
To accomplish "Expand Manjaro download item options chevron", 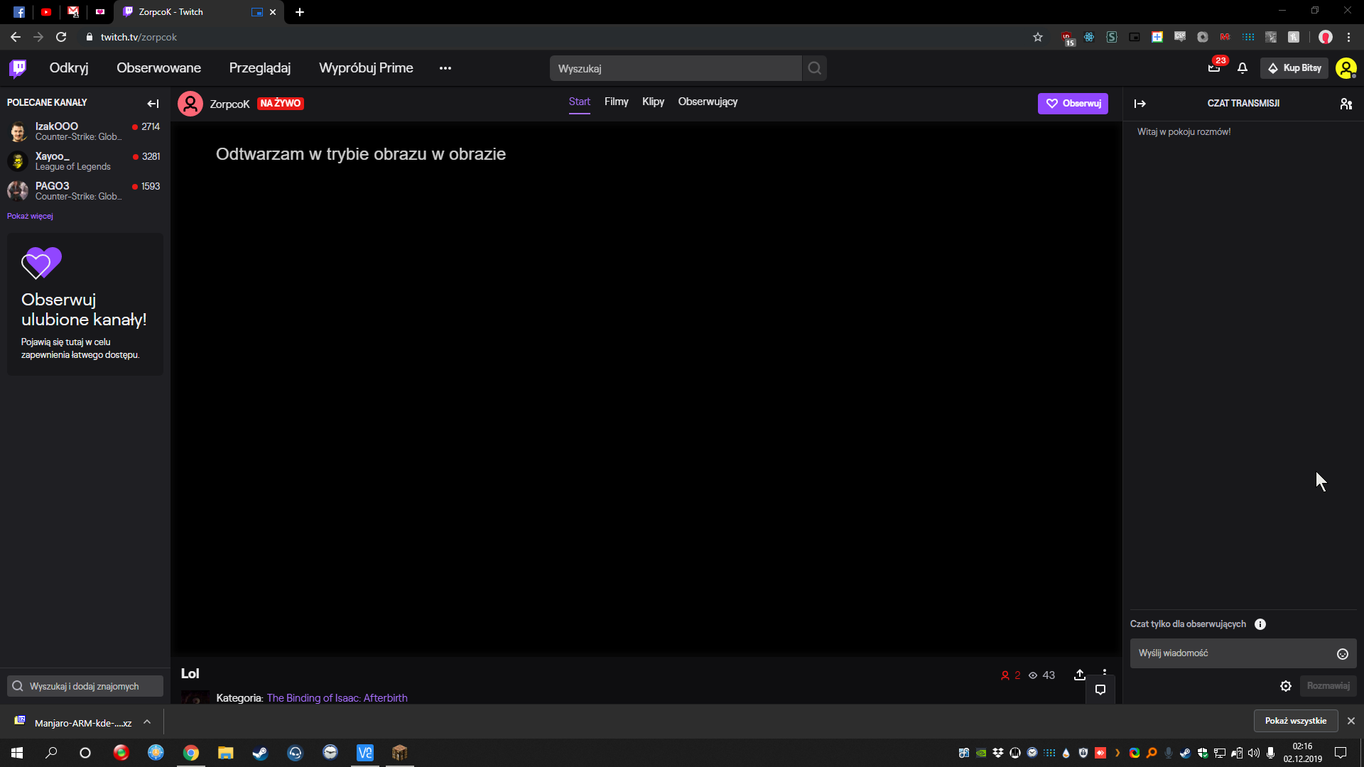I will click(x=147, y=722).
